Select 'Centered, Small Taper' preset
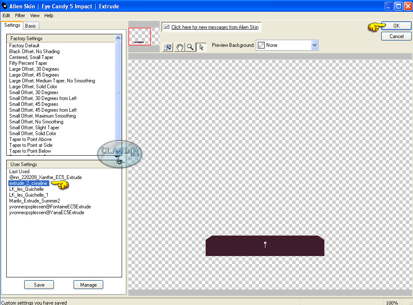This screenshot has width=413, height=305. pyautogui.click(x=31, y=57)
